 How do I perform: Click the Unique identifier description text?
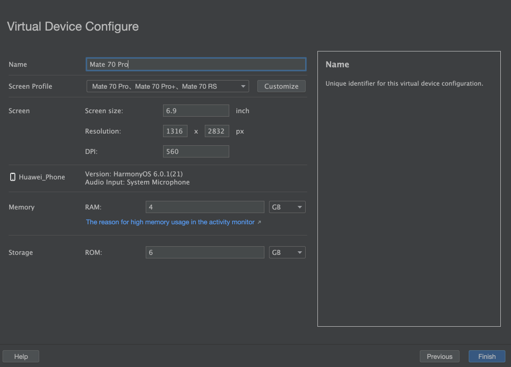tap(404, 84)
